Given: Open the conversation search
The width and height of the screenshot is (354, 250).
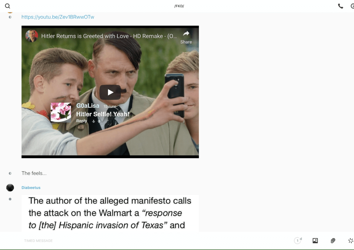Looking at the screenshot, I should (x=8, y=6).
